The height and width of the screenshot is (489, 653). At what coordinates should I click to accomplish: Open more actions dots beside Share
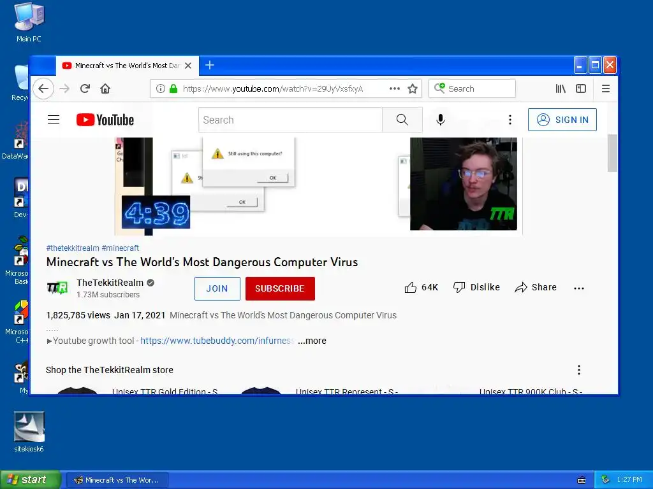coord(579,288)
